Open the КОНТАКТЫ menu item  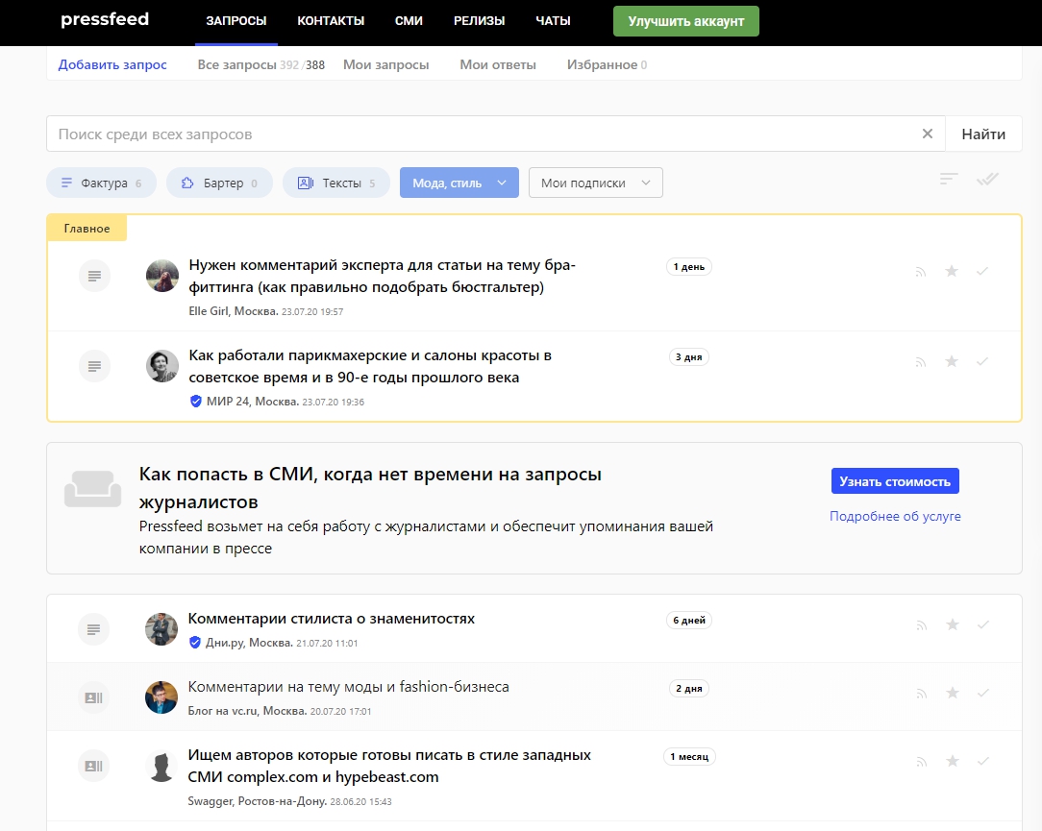[331, 21]
